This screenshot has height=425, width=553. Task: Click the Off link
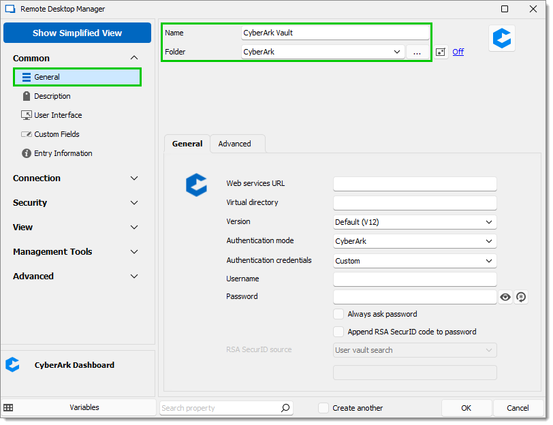[x=458, y=52]
